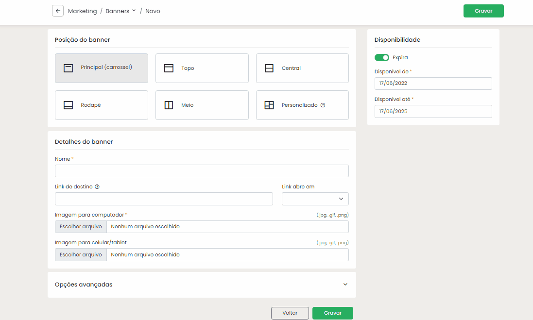Screen dimensions: 533x320
Task: Select the Principal (carrossel) layout icon
Action: (69, 68)
